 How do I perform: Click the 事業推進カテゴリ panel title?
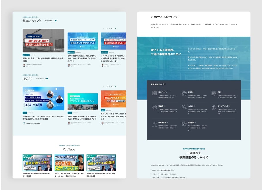click(x=158, y=85)
